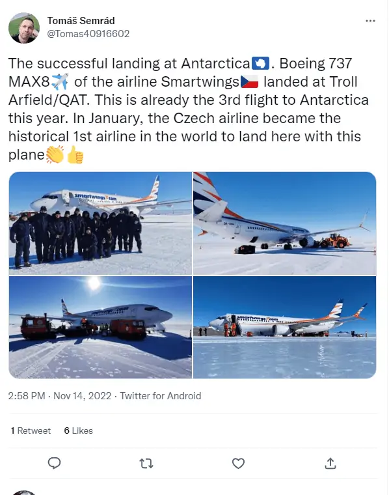Click the Tomáš Semrád display name
This screenshot has height=495, width=389.
pos(81,21)
